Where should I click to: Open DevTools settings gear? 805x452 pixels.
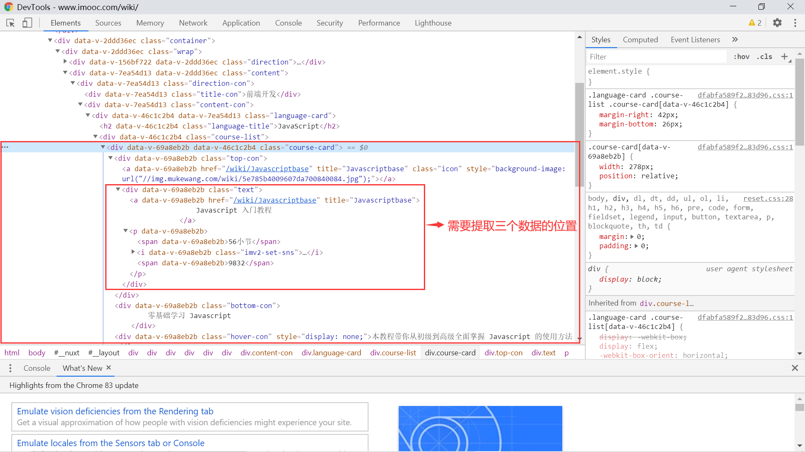(778, 23)
